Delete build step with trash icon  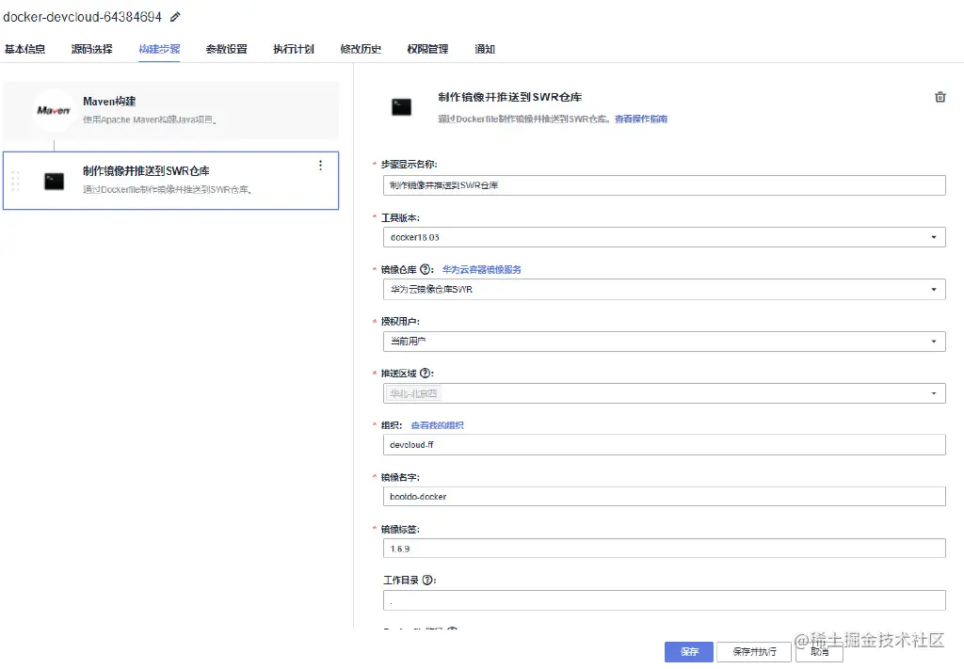pos(940,97)
